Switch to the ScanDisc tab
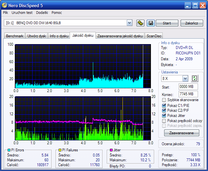 click(x=154, y=36)
